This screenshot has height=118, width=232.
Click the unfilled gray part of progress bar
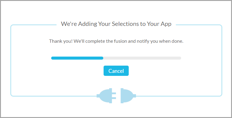pyautogui.click(x=142, y=58)
